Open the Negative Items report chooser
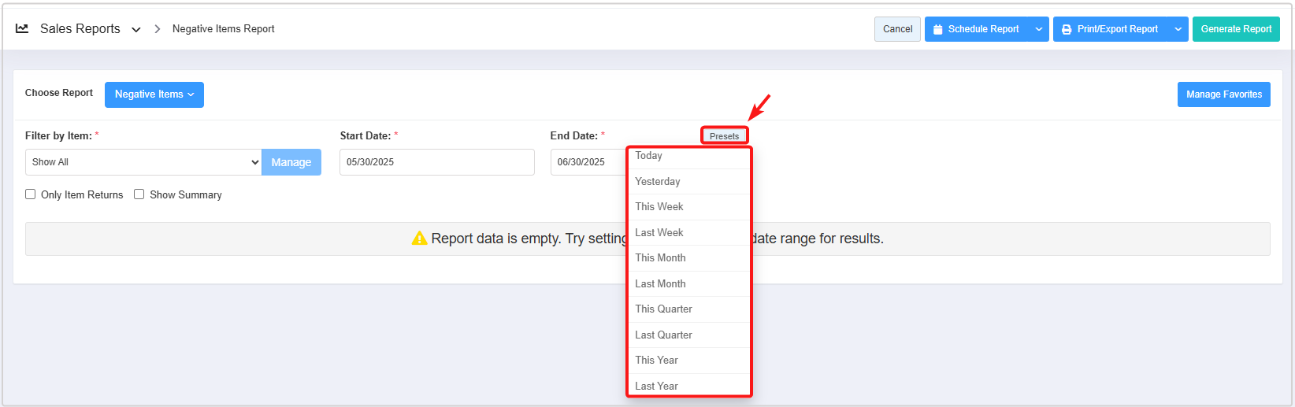The height and width of the screenshot is (407, 1295). (x=154, y=94)
